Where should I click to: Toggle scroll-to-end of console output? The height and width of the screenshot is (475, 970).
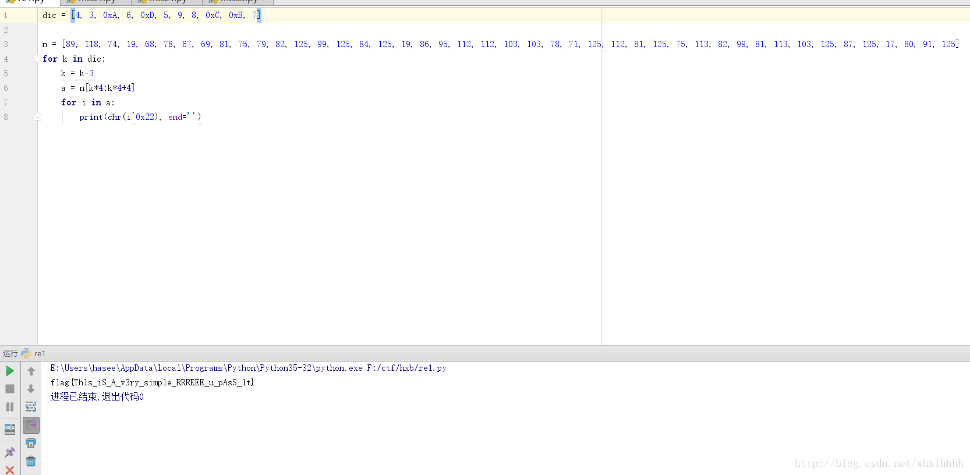tap(31, 425)
